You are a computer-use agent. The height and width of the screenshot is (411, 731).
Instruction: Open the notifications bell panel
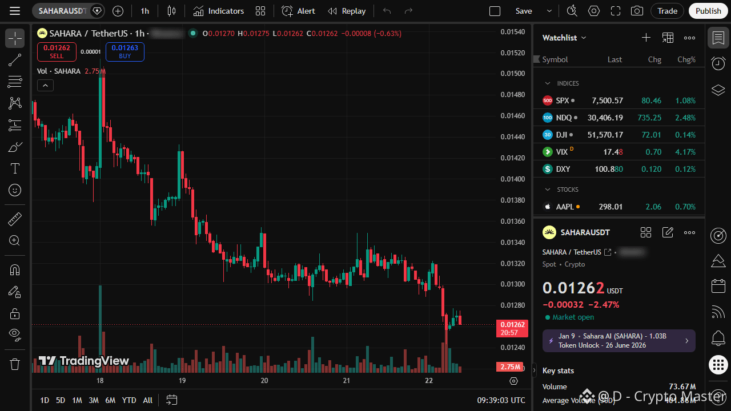coord(718,338)
